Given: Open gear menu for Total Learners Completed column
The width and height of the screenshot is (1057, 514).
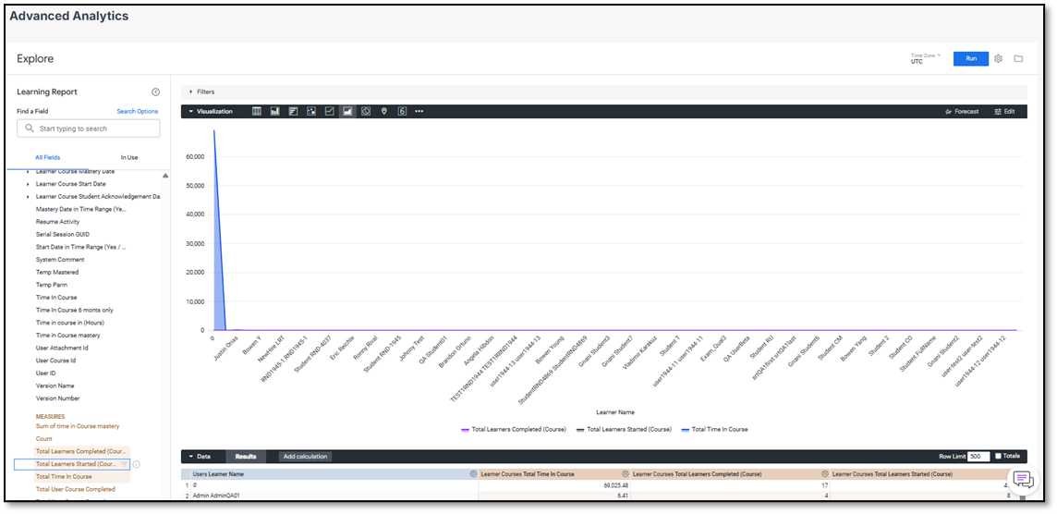Looking at the screenshot, I should click(x=824, y=474).
